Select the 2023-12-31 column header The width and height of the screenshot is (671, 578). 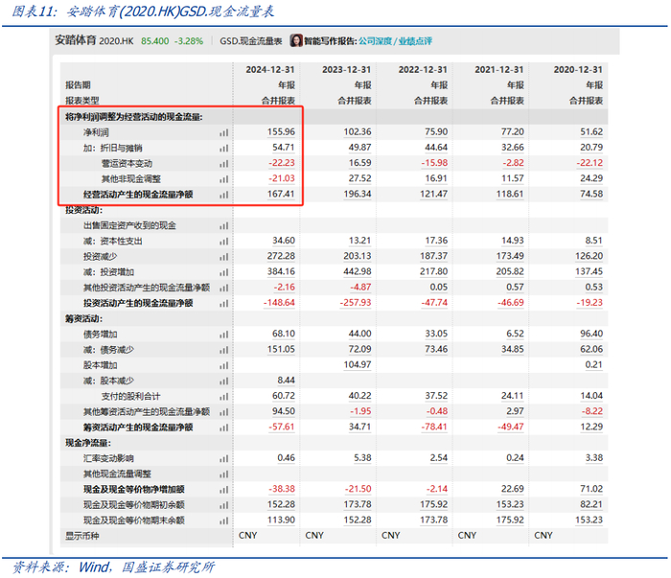(x=346, y=70)
